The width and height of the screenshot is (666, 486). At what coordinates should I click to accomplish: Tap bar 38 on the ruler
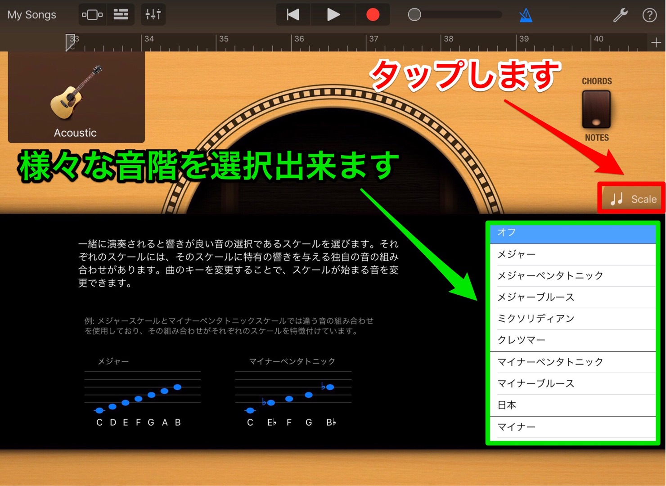[x=449, y=39]
